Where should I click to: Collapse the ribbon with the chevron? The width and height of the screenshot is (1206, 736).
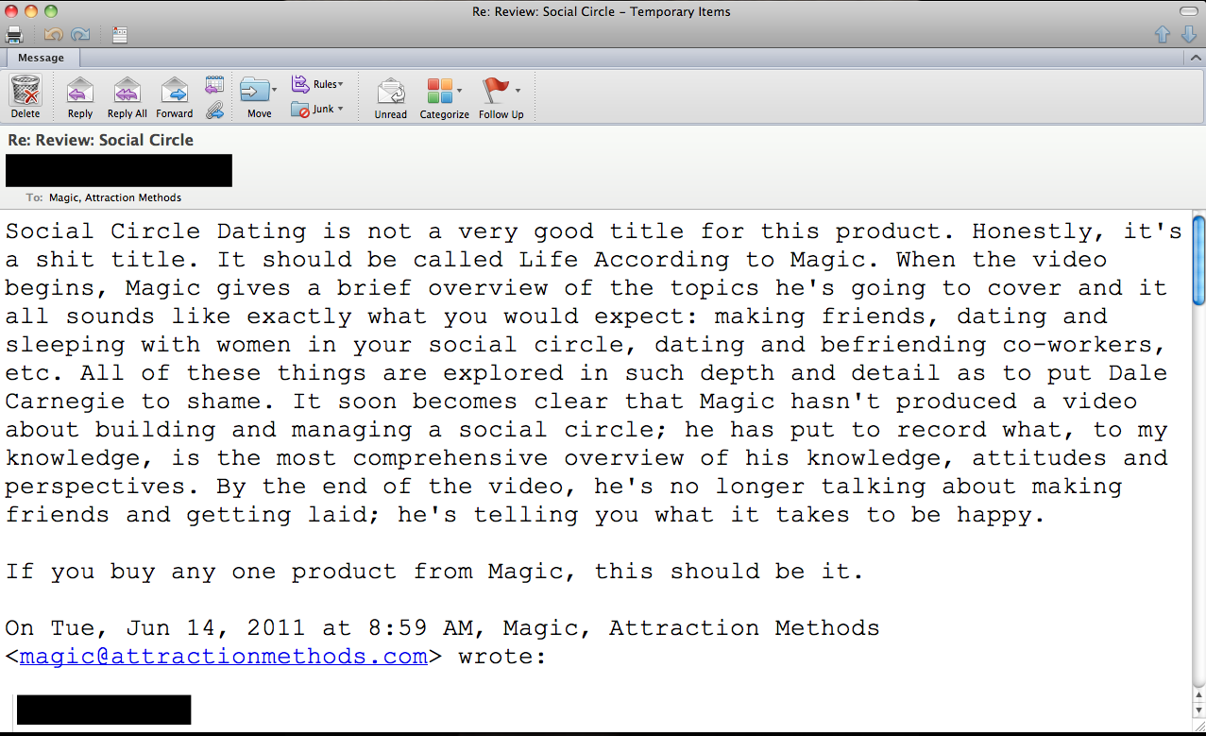(x=1195, y=58)
